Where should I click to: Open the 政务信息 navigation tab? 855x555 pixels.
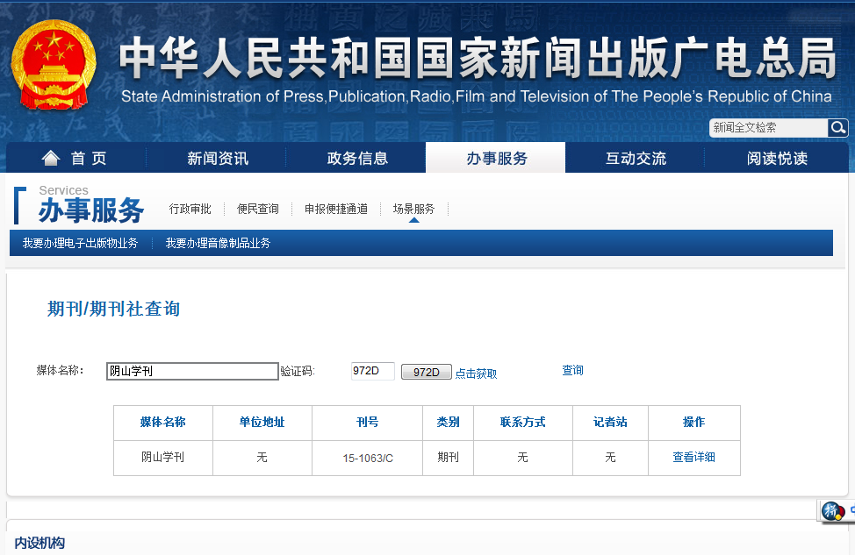(x=357, y=158)
